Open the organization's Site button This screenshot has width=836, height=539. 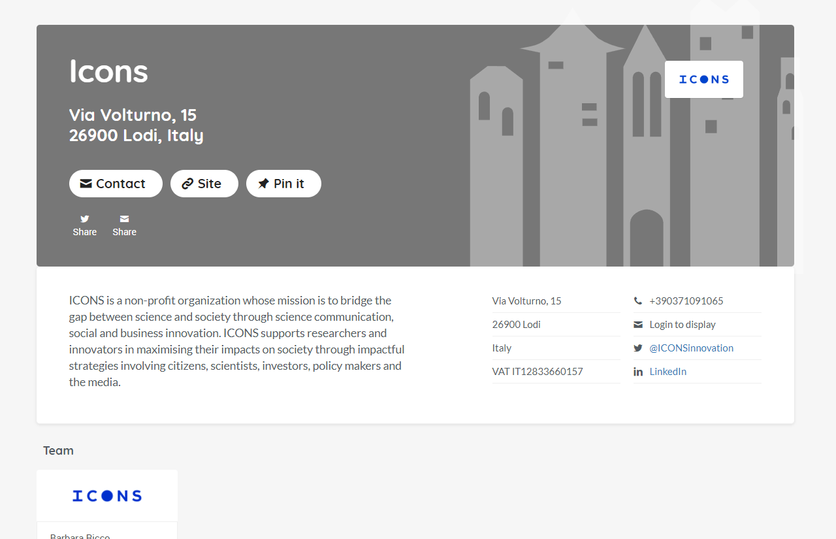click(x=204, y=184)
